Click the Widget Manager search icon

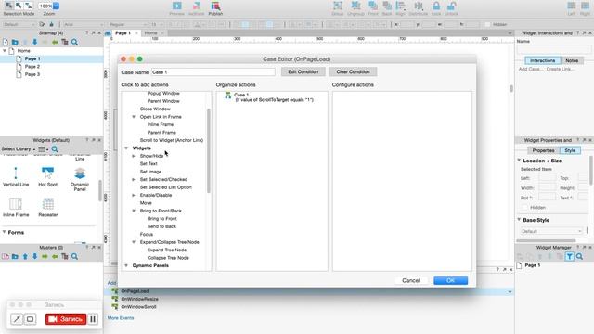[x=579, y=256]
